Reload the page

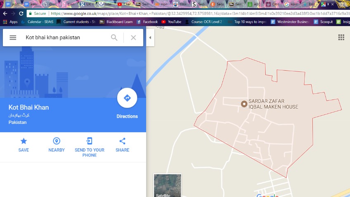pos(21,14)
